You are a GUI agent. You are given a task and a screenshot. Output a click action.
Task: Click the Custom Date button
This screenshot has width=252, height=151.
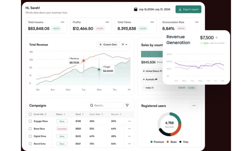tap(108, 45)
